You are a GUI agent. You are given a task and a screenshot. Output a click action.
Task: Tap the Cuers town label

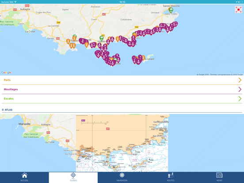click(94, 19)
